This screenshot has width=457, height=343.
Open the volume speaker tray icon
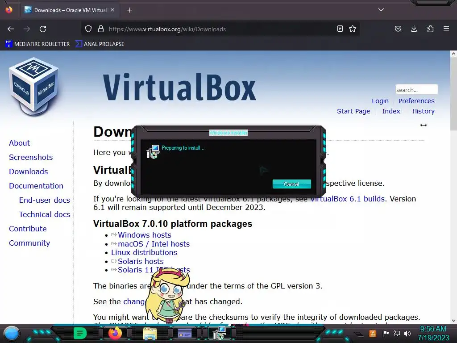[407, 333]
